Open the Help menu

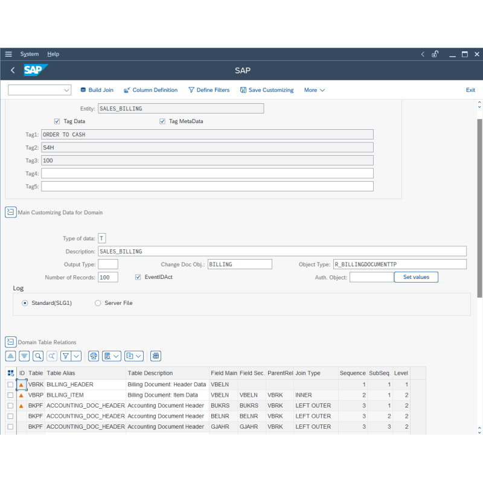pyautogui.click(x=53, y=54)
